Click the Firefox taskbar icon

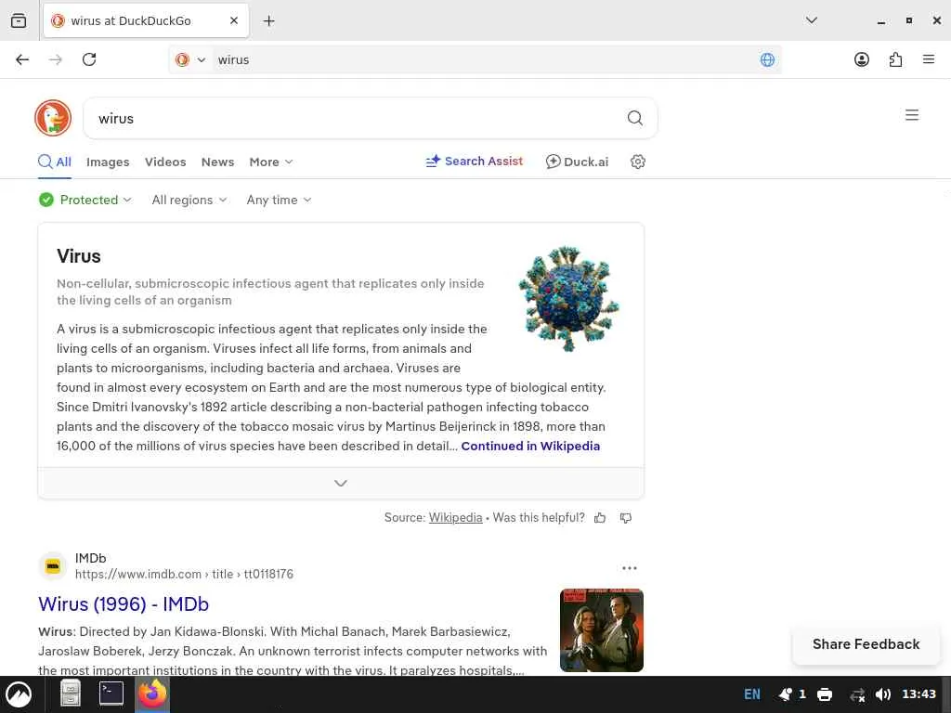click(152, 694)
